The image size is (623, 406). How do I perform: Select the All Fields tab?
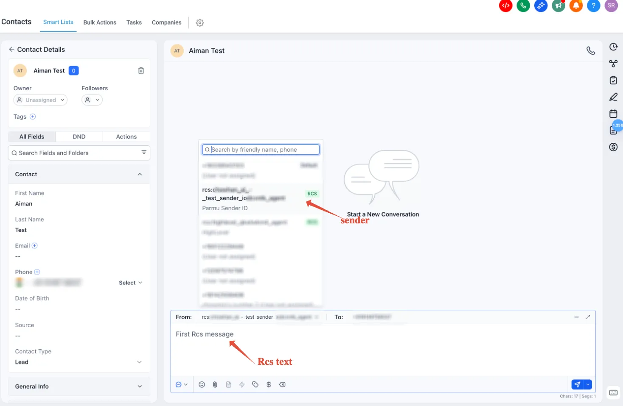pos(32,136)
